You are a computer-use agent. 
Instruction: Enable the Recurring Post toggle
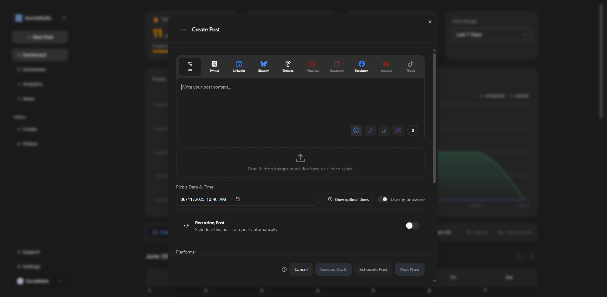(412, 226)
